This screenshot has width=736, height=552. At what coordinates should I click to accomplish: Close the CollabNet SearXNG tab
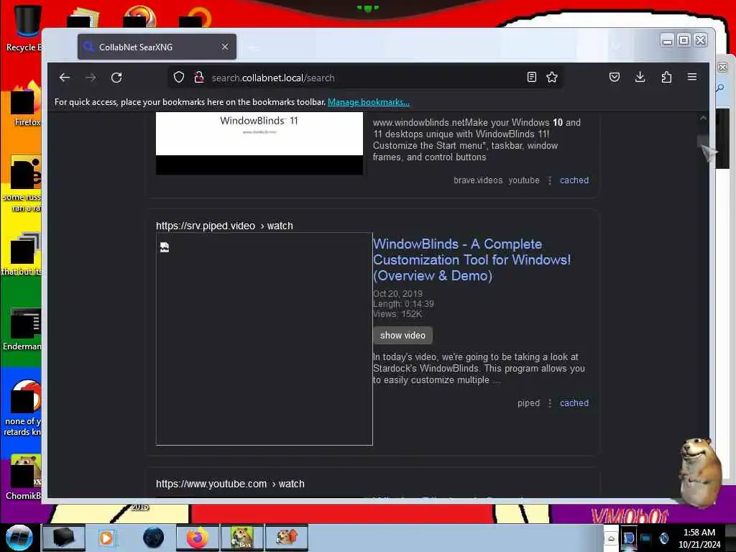(x=225, y=47)
